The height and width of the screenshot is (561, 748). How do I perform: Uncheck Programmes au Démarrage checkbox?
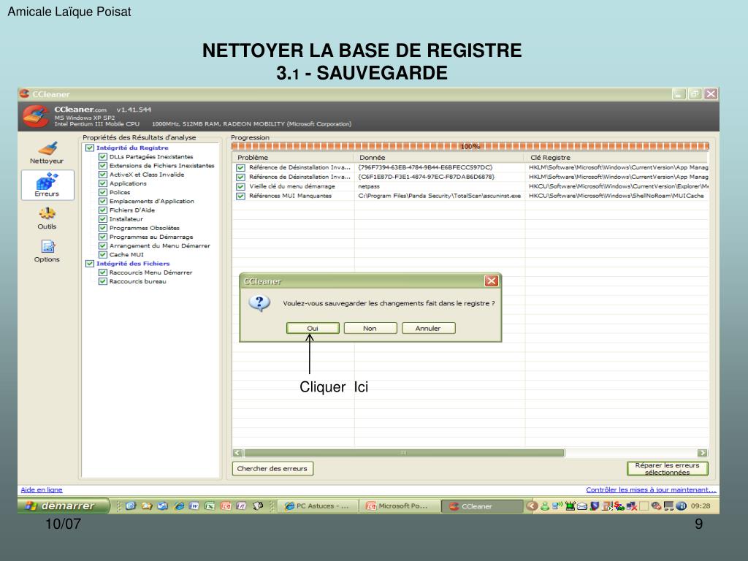click(102, 237)
